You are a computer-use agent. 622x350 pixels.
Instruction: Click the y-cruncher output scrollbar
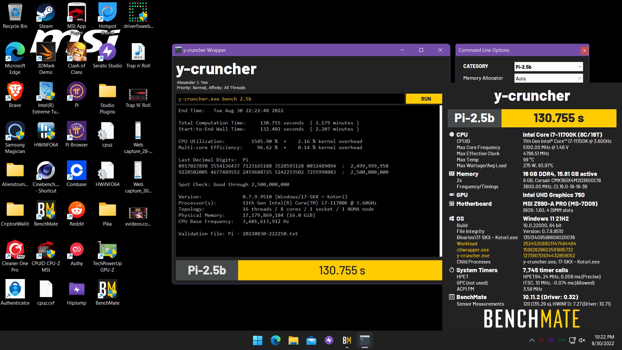coord(441,181)
